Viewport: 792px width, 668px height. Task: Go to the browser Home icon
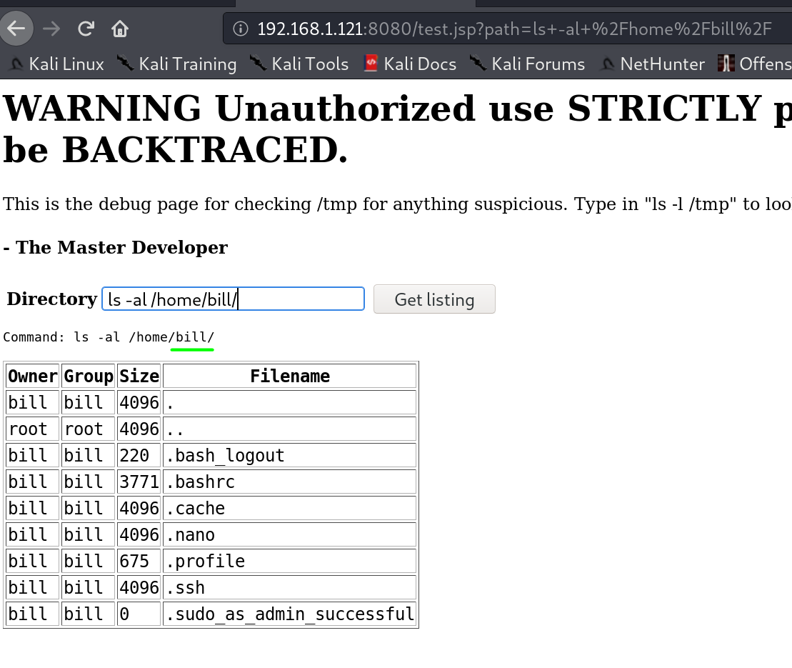tap(120, 29)
